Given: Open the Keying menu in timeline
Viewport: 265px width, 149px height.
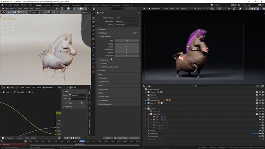Looking at the screenshot, I should (x=20, y=138).
